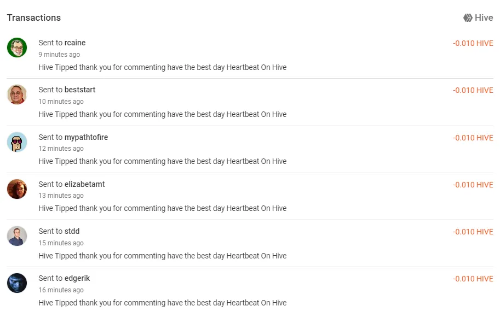Click the 9 minutes ago timestamp

tap(59, 55)
